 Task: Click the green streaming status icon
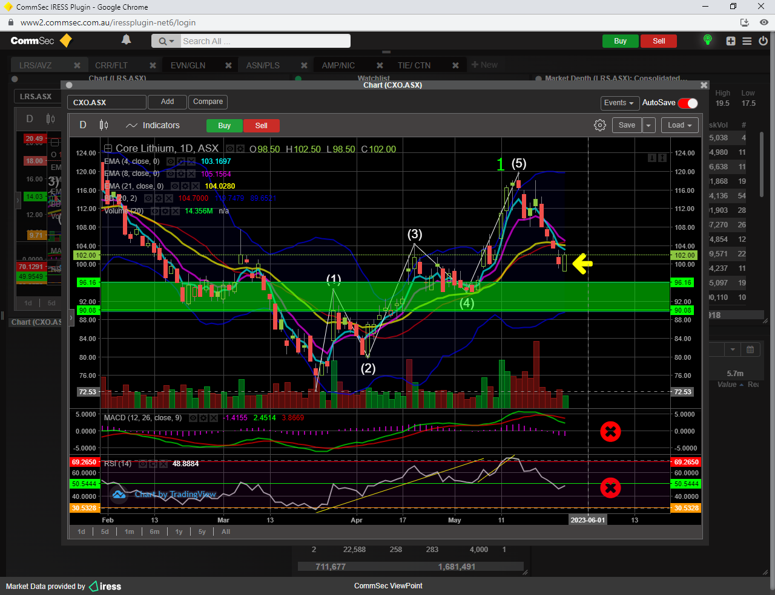pyautogui.click(x=707, y=41)
